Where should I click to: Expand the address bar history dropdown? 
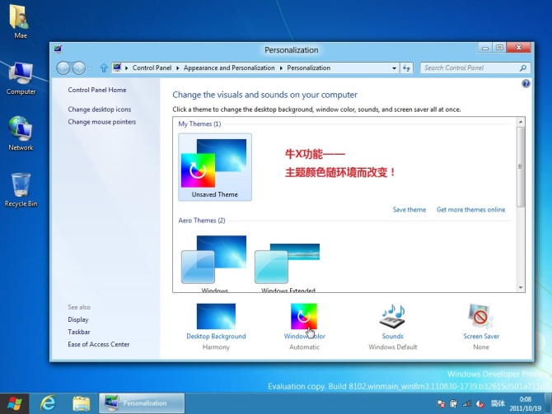(x=395, y=68)
